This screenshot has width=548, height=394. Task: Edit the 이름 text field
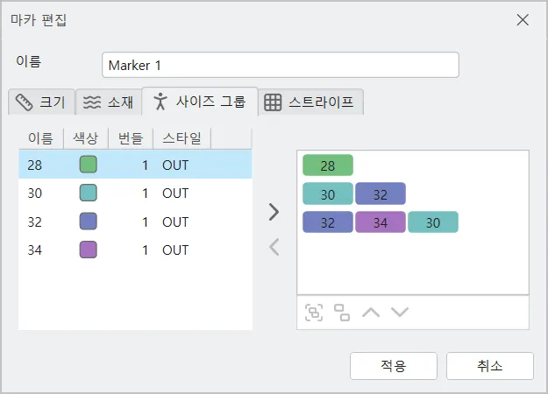[281, 66]
